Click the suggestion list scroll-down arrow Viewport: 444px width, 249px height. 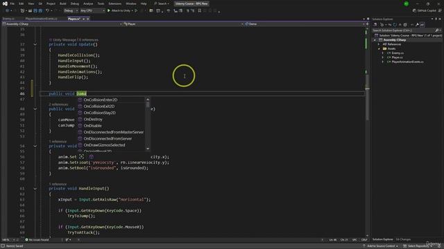point(148,149)
